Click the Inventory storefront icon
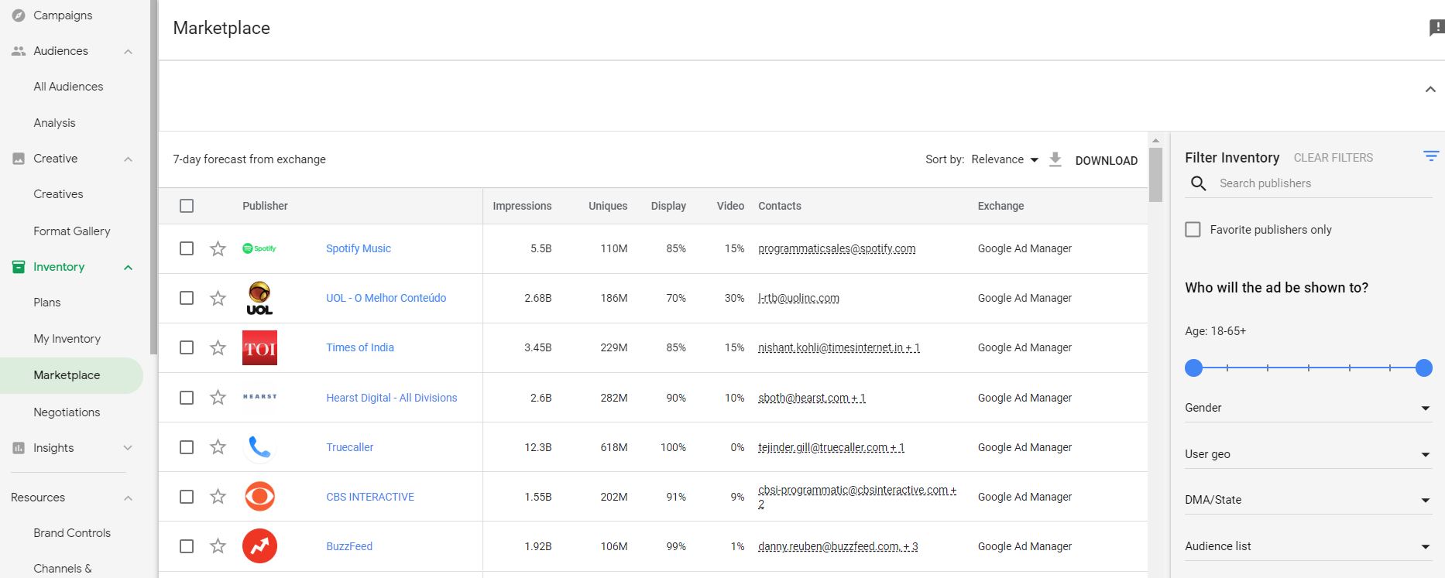Image resolution: width=1445 pixels, height=578 pixels. point(19,267)
